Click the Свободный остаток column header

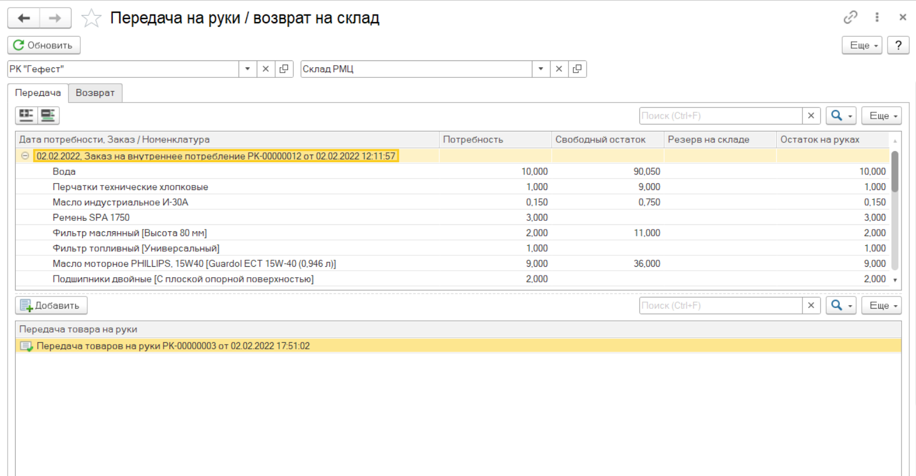[x=608, y=139]
